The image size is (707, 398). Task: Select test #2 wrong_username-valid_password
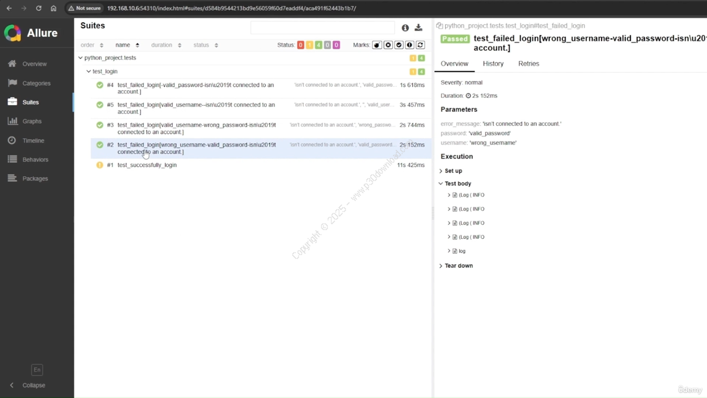pyautogui.click(x=261, y=148)
